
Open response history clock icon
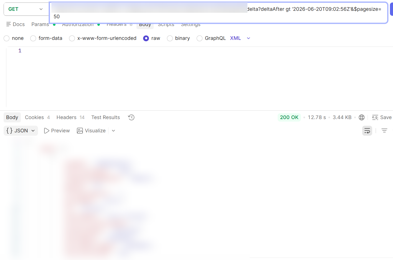[x=131, y=117]
